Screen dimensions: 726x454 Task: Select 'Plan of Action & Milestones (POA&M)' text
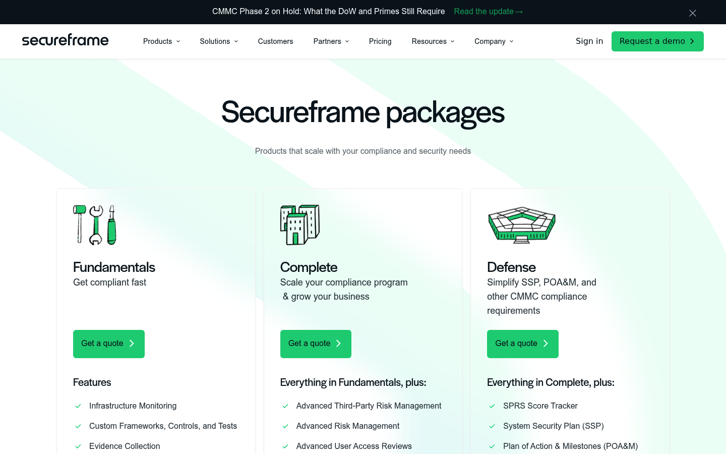coord(570,446)
